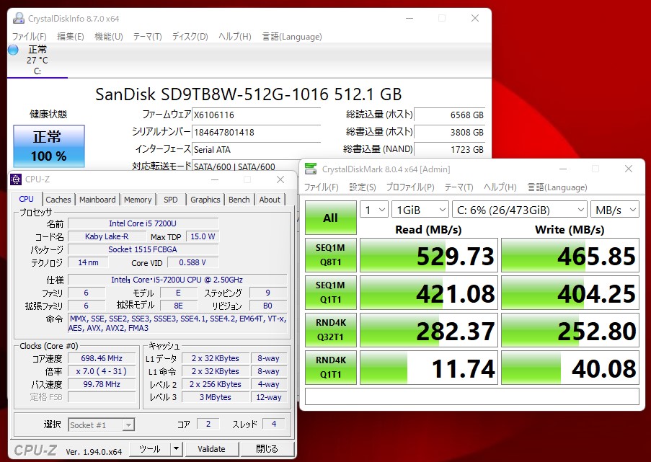
Task: Open テーマ(T) menu in CrystalDiskMark
Action: point(459,187)
